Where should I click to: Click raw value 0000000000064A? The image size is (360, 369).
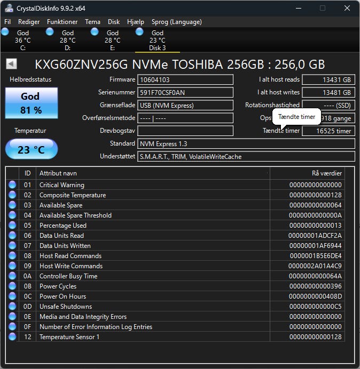[x=315, y=276]
